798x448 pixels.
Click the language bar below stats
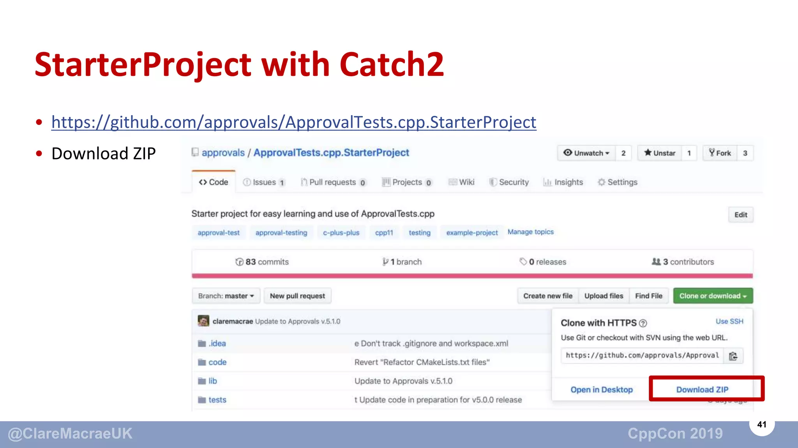472,276
